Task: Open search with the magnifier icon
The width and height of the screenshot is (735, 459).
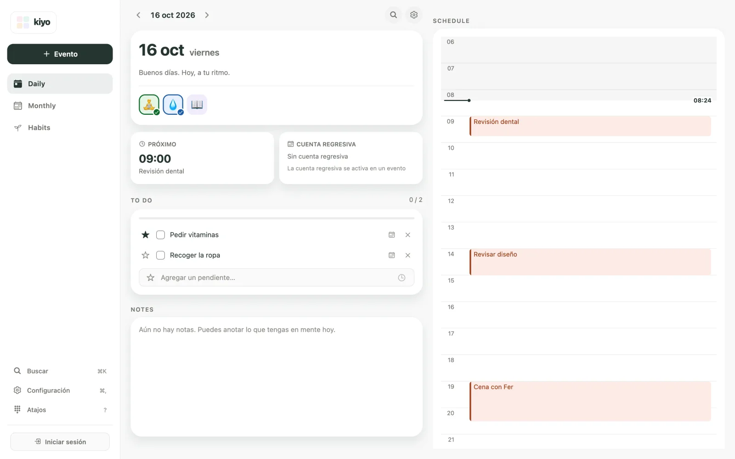Action: (394, 15)
